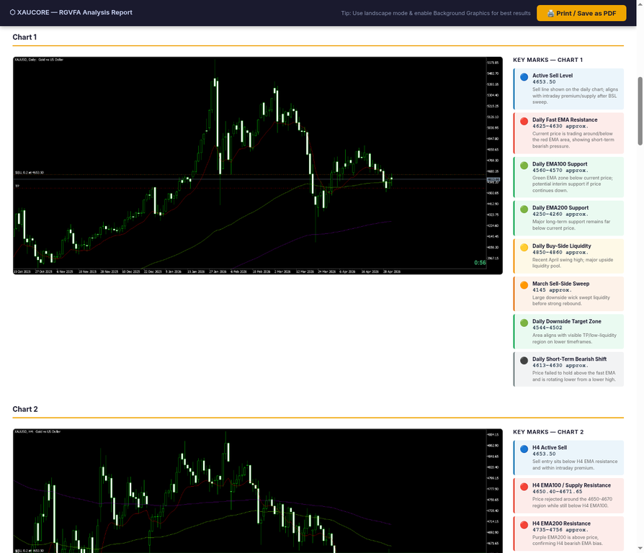Click the green 0:56 timer on Chart 1

pyautogui.click(x=480, y=263)
